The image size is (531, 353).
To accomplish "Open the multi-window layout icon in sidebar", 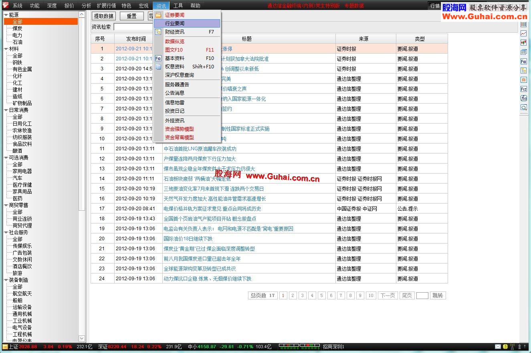I will coord(523,52).
